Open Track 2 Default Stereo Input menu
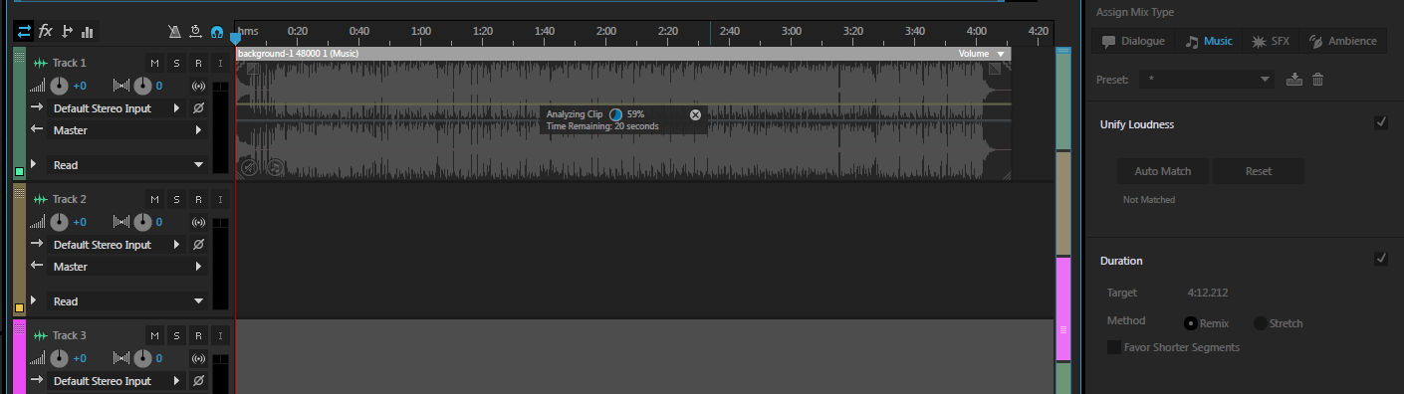Viewport: 1404px width, 394px height. (117, 244)
